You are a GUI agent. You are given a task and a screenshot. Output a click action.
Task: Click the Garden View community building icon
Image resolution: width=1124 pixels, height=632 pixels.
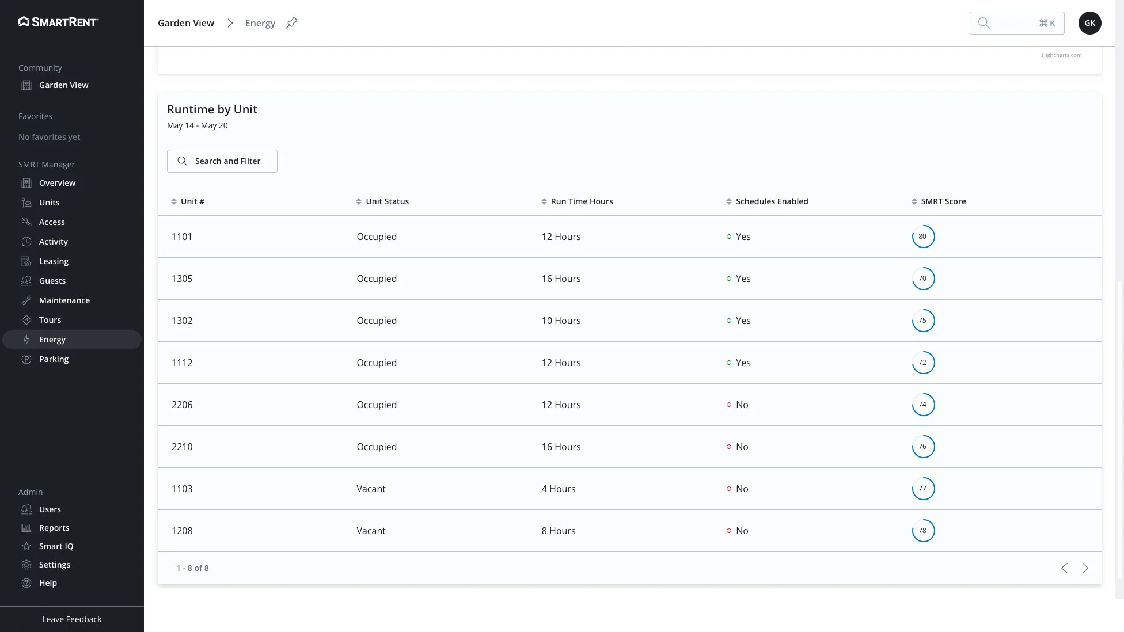click(26, 85)
